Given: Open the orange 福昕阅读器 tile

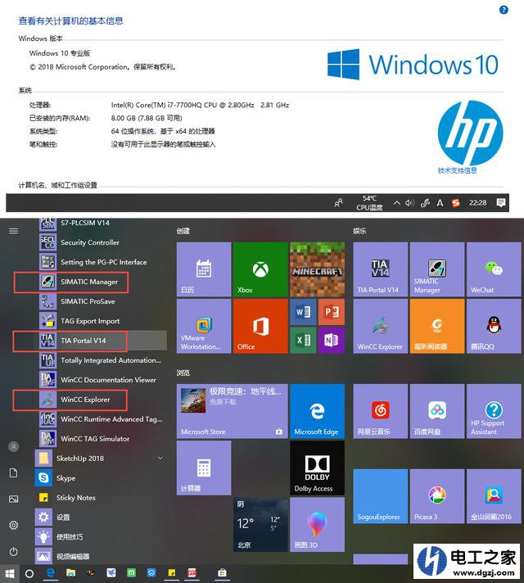Looking at the screenshot, I should 437,326.
